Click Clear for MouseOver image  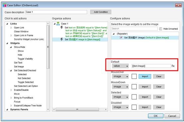coord(159,76)
